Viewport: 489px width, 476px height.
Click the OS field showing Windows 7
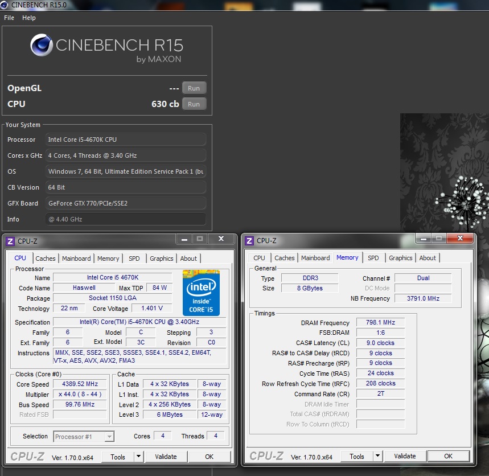coord(125,171)
